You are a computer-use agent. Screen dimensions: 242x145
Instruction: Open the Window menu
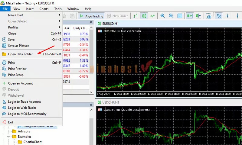click(73, 9)
